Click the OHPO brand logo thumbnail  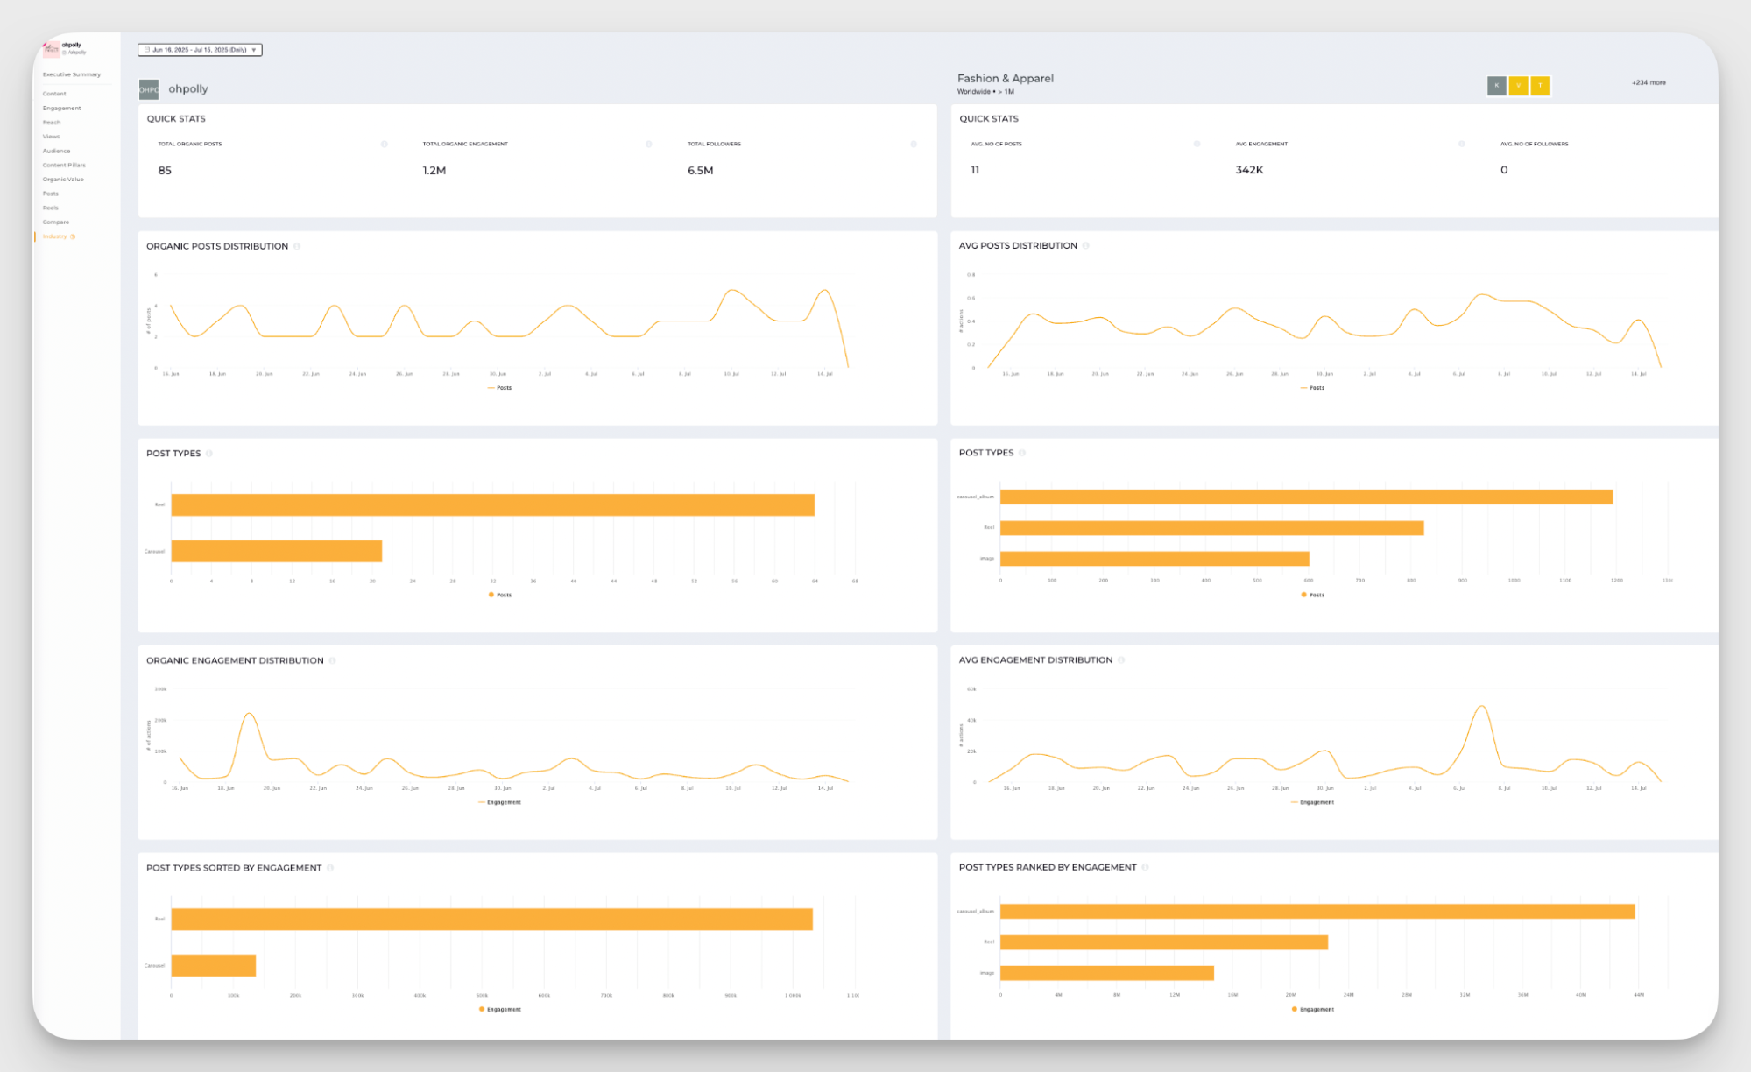[x=149, y=89]
